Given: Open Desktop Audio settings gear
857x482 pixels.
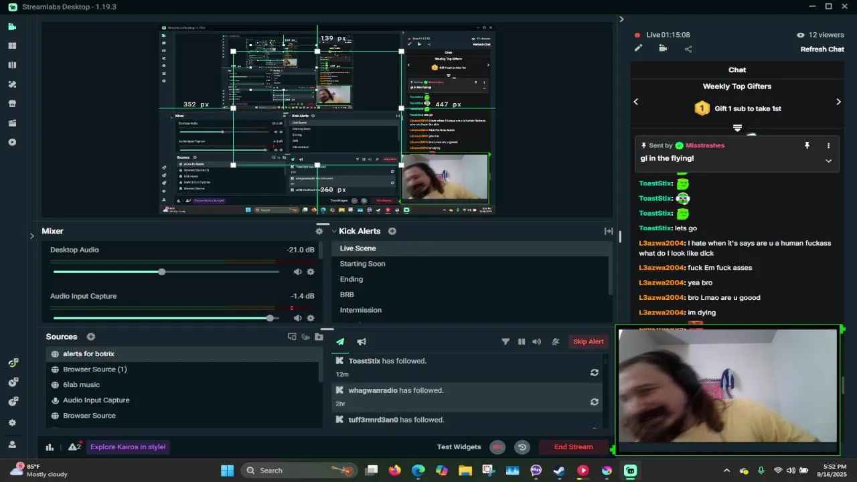Looking at the screenshot, I should (311, 272).
